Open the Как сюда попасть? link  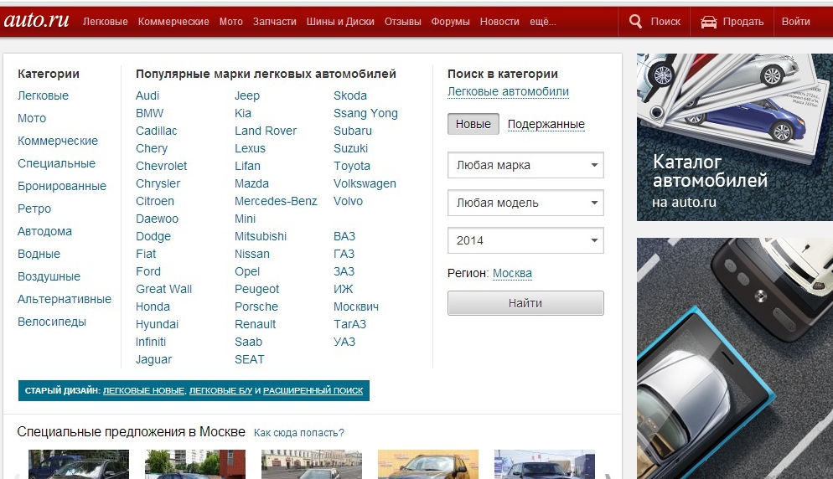pyautogui.click(x=298, y=433)
